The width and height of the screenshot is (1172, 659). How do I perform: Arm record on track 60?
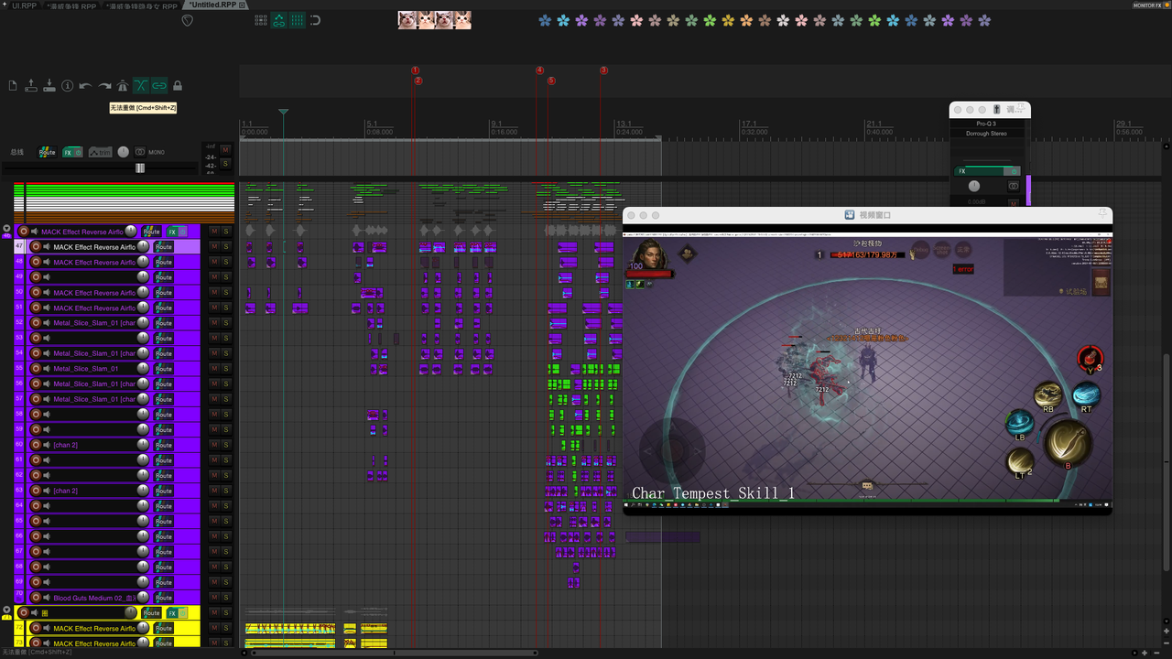pos(36,445)
